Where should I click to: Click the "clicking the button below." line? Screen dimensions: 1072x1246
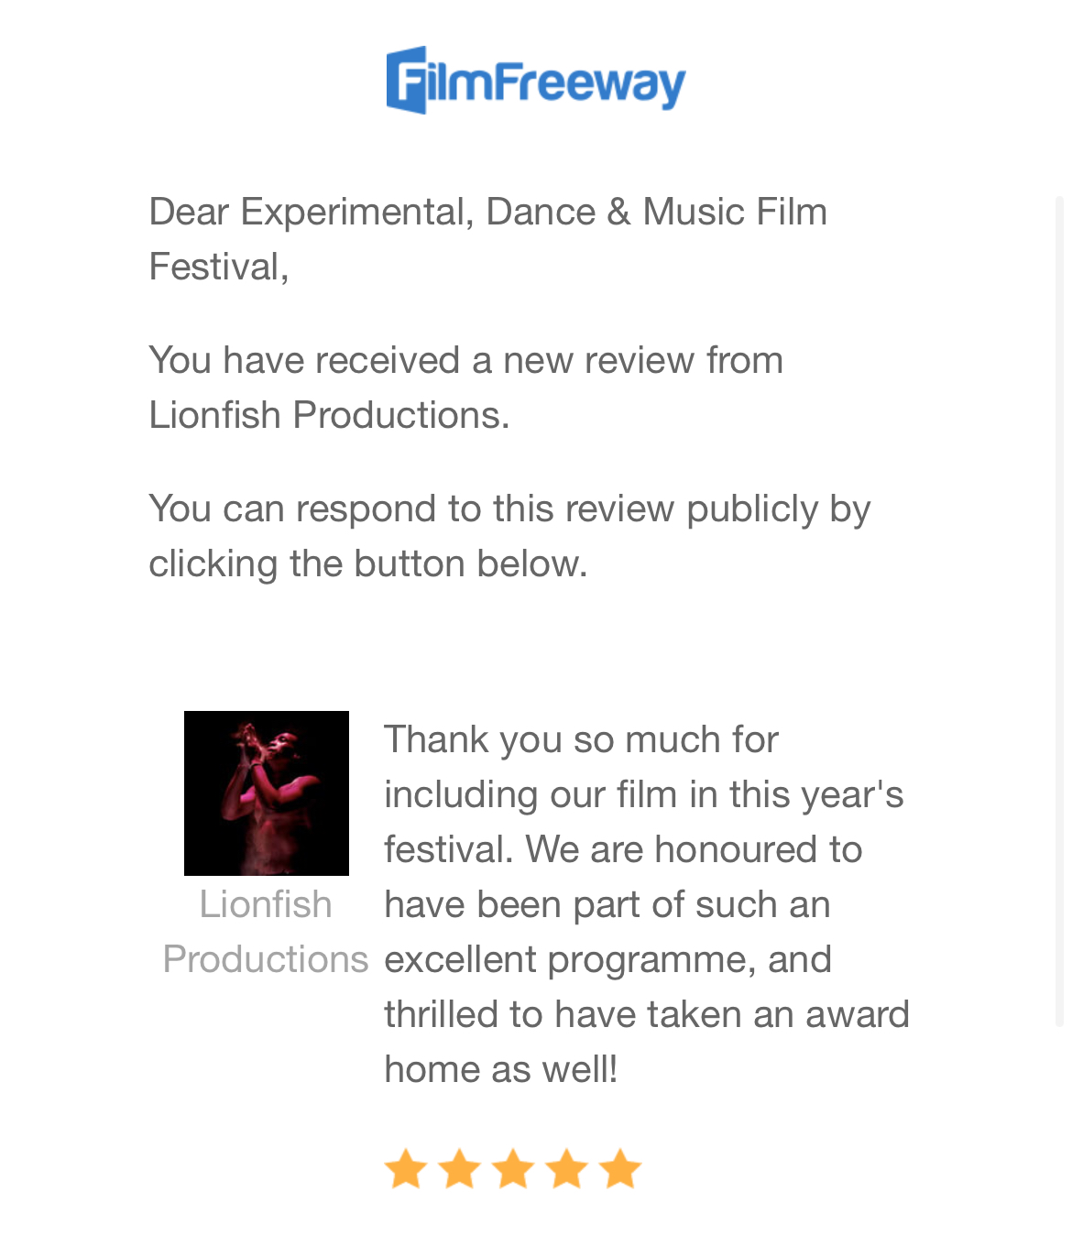tap(367, 563)
